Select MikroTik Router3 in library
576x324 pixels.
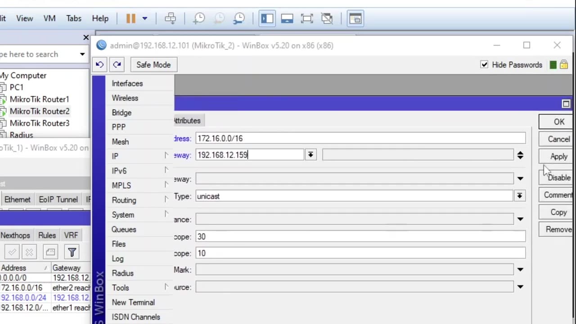tap(40, 123)
